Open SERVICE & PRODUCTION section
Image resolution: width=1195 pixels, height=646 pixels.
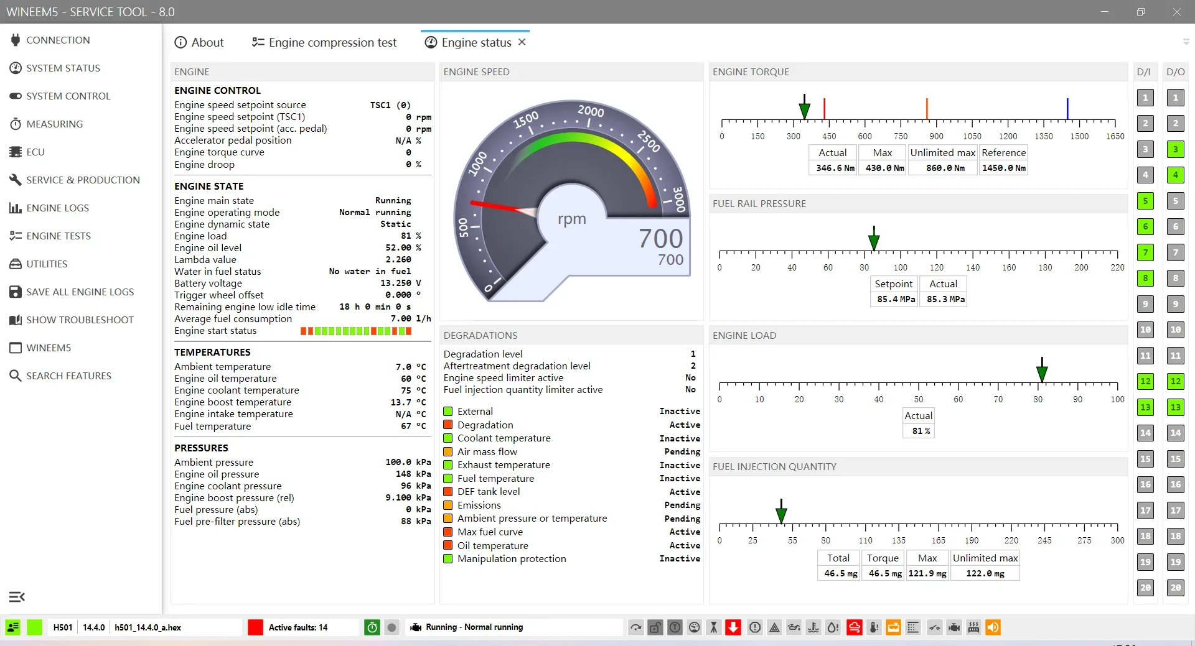[83, 180]
